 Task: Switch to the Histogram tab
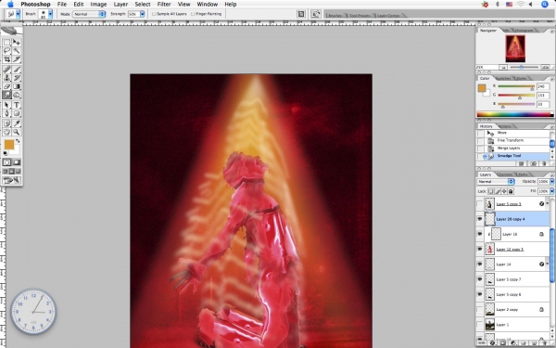524,31
